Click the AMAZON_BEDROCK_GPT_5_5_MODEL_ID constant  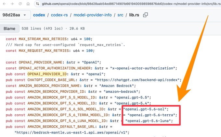click(x=61, y=97)
